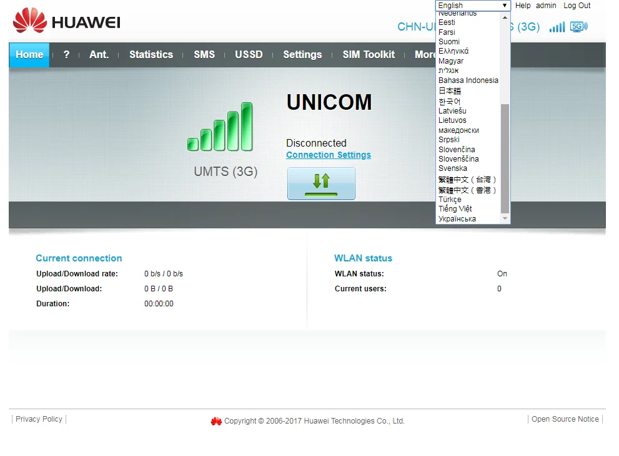Choose Lietuvos language option
The image size is (619, 456).
coord(468,120)
